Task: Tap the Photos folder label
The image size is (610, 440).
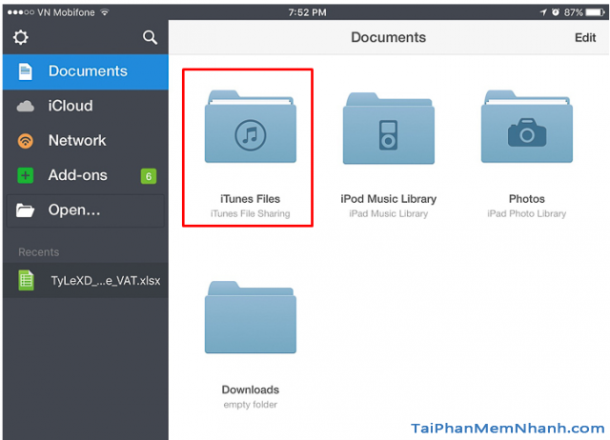Action: tap(527, 199)
